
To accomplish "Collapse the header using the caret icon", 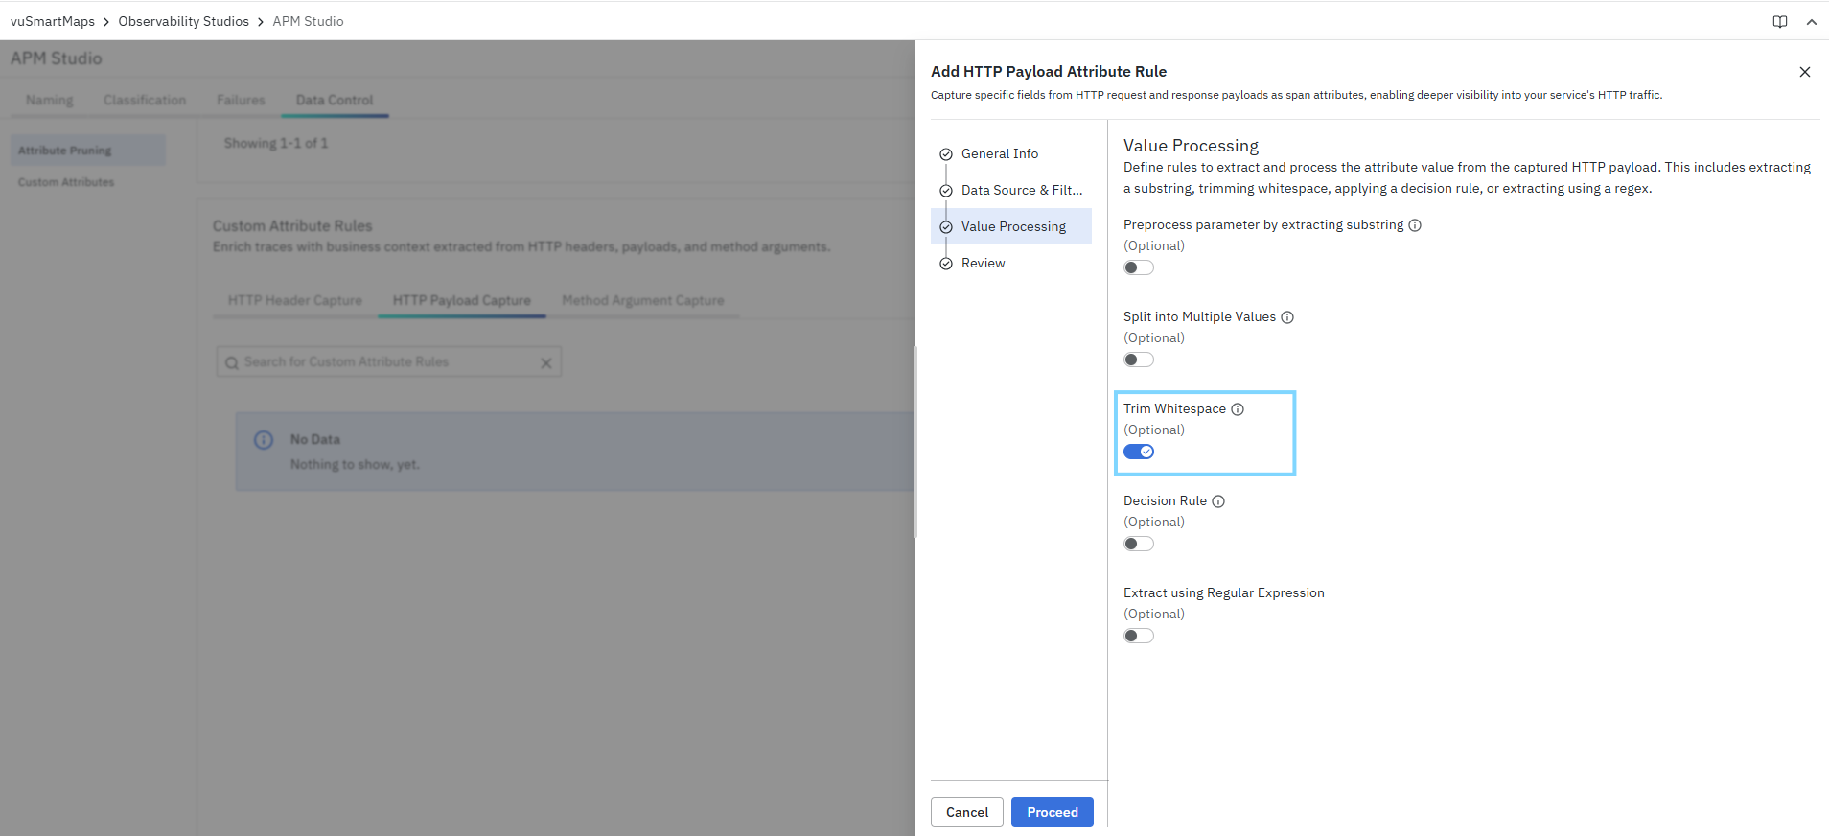I will tap(1812, 22).
